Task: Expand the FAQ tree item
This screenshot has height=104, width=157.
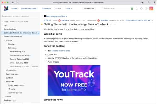Action: [x=2, y=25]
